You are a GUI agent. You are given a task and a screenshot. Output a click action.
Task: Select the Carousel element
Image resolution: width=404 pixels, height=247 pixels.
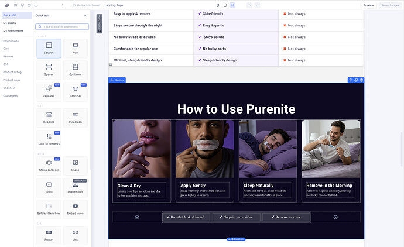coord(75,92)
